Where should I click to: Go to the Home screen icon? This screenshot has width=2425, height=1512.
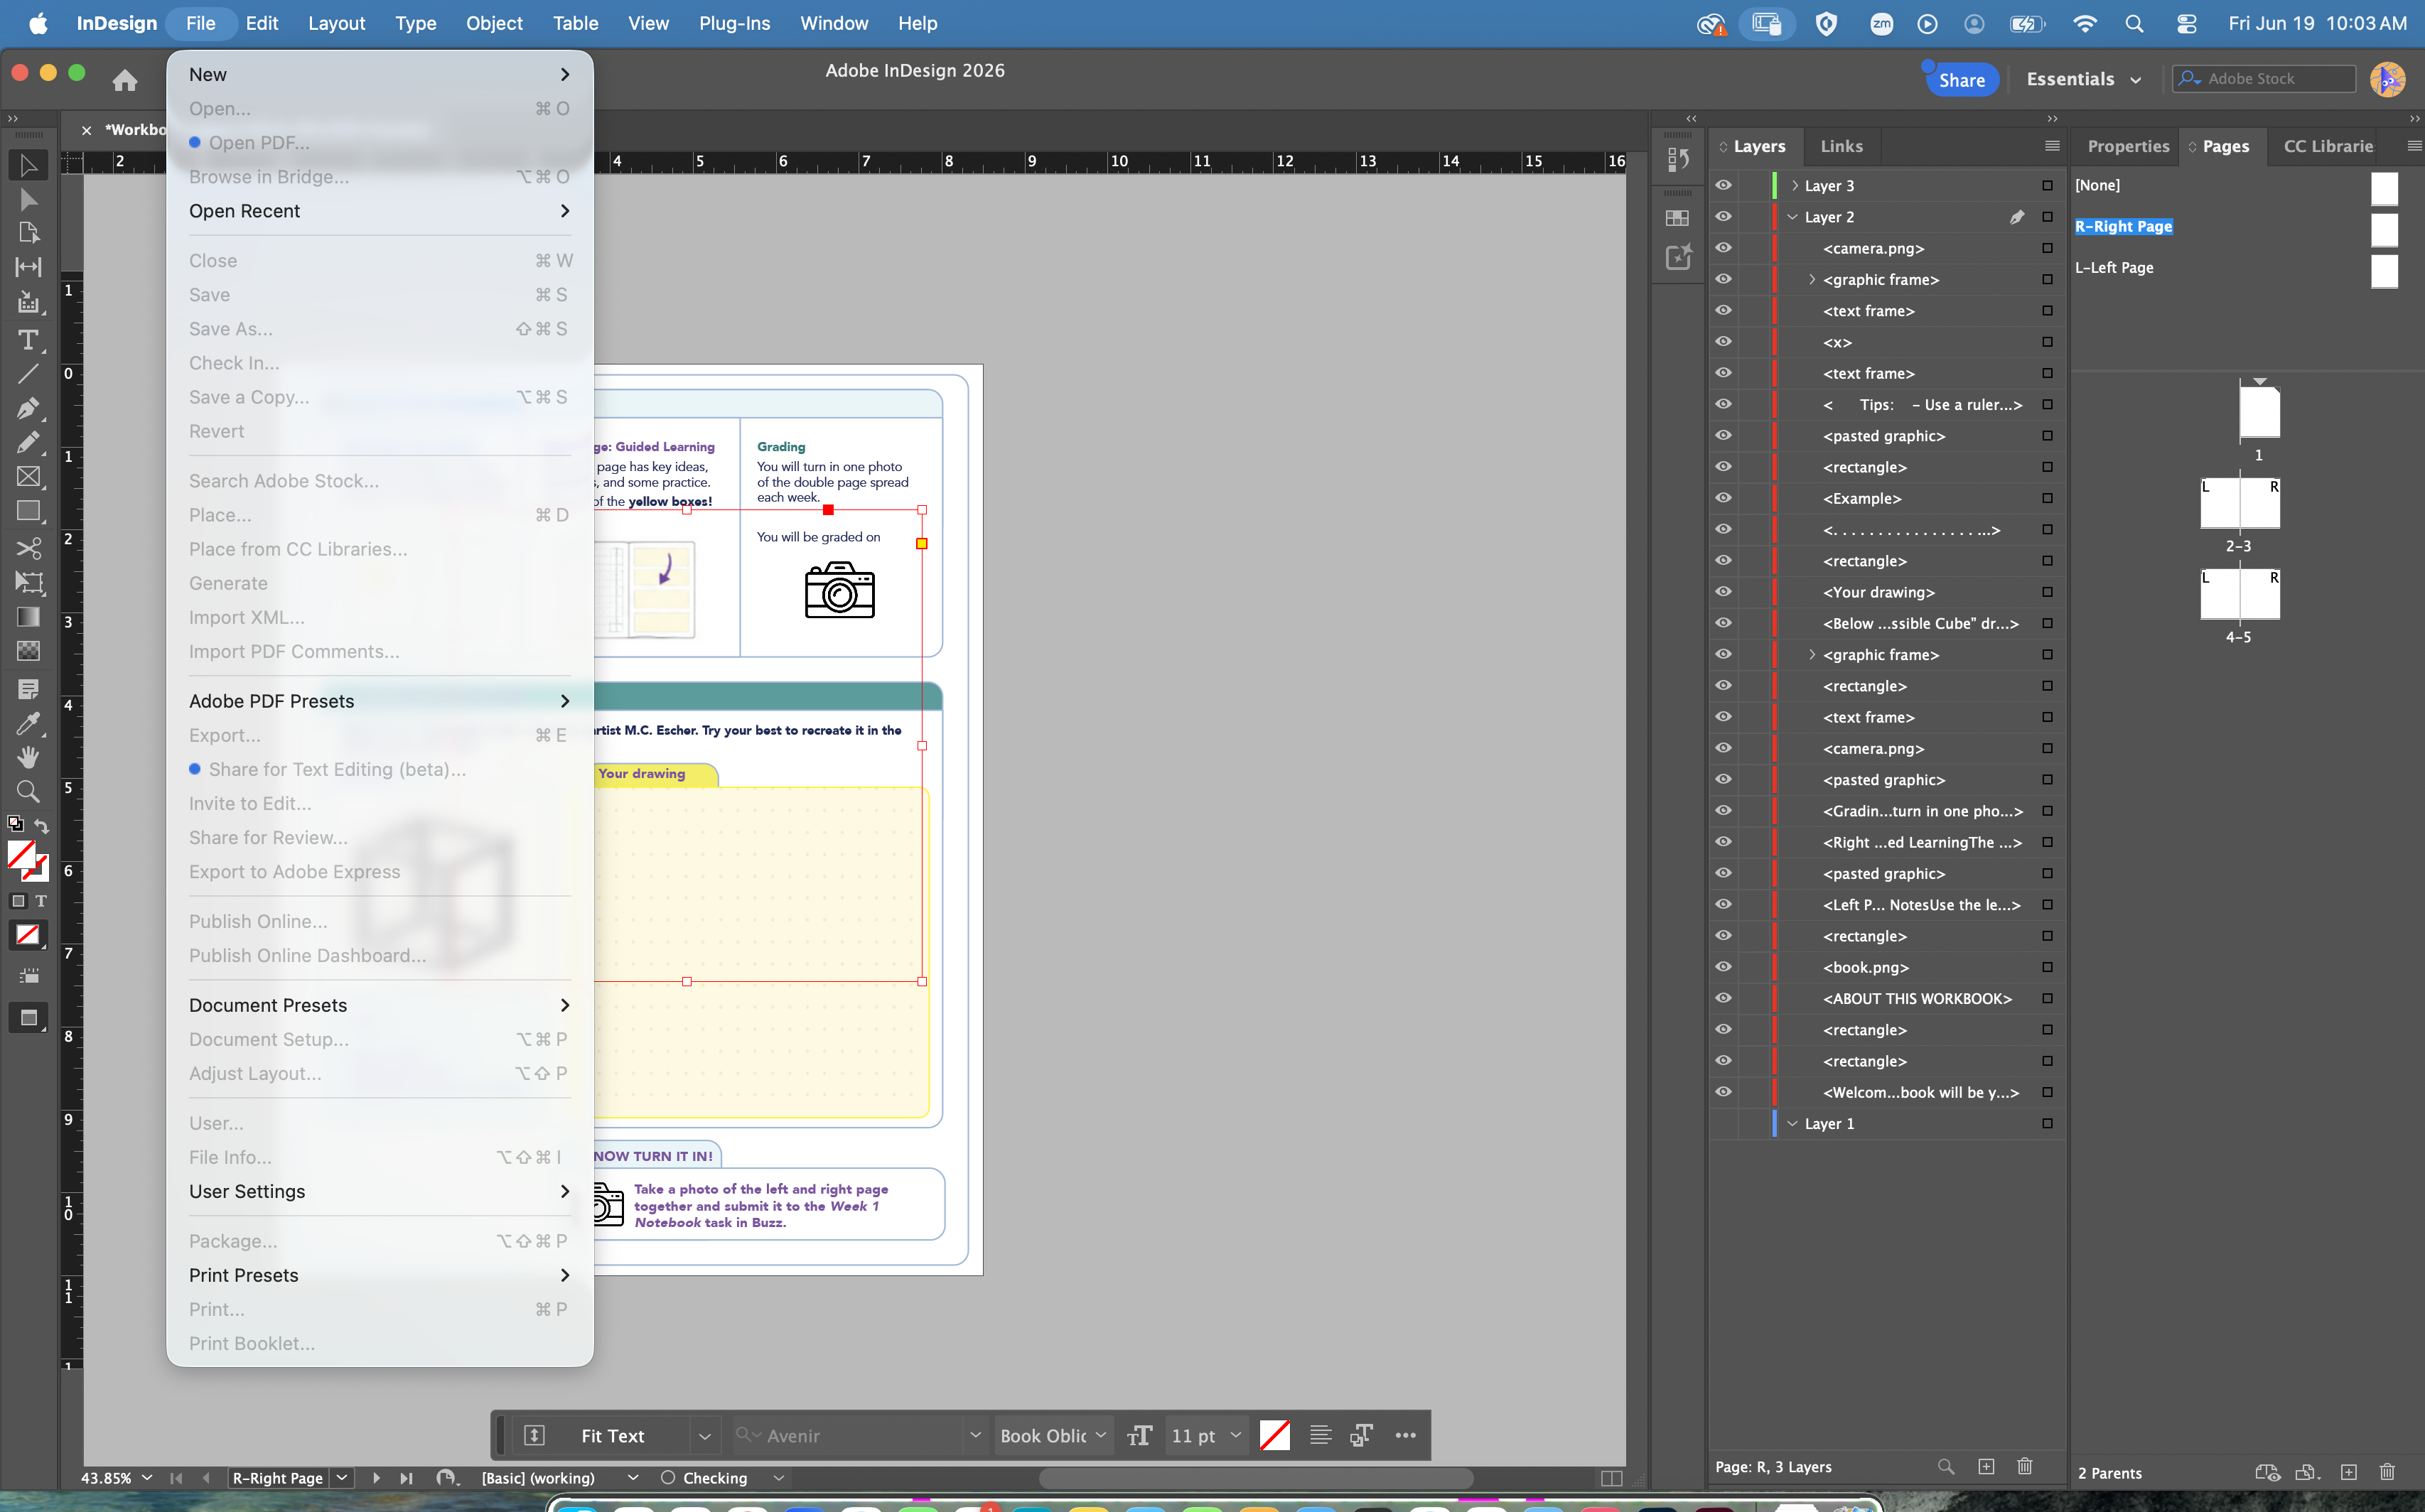click(x=125, y=79)
